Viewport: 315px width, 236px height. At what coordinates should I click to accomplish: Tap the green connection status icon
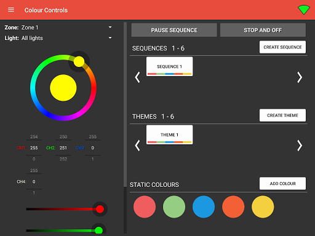[304, 10]
